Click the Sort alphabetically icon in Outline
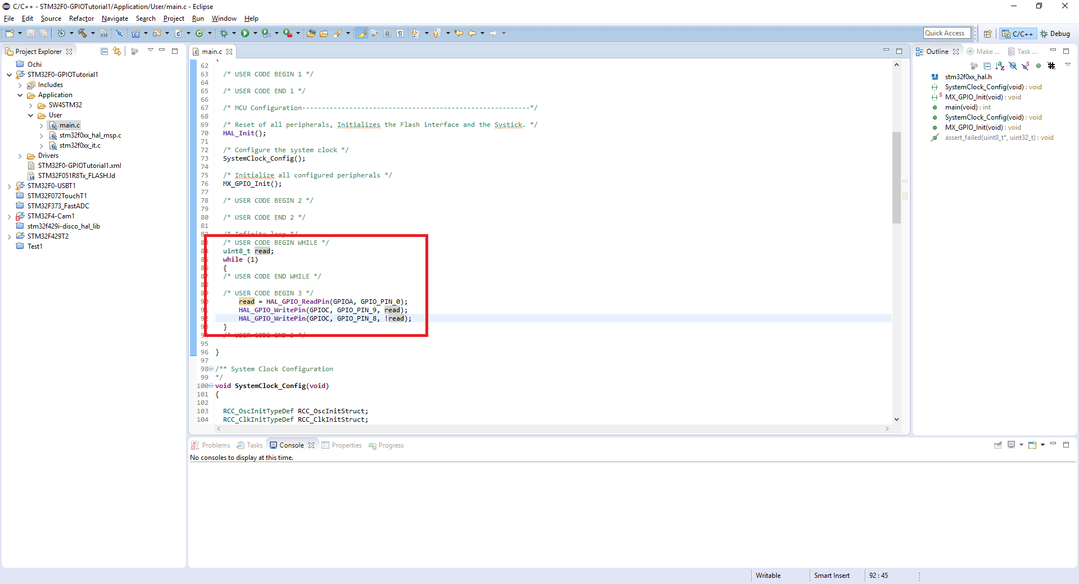Viewport: 1079px width, 584px height. pyautogui.click(x=1000, y=66)
